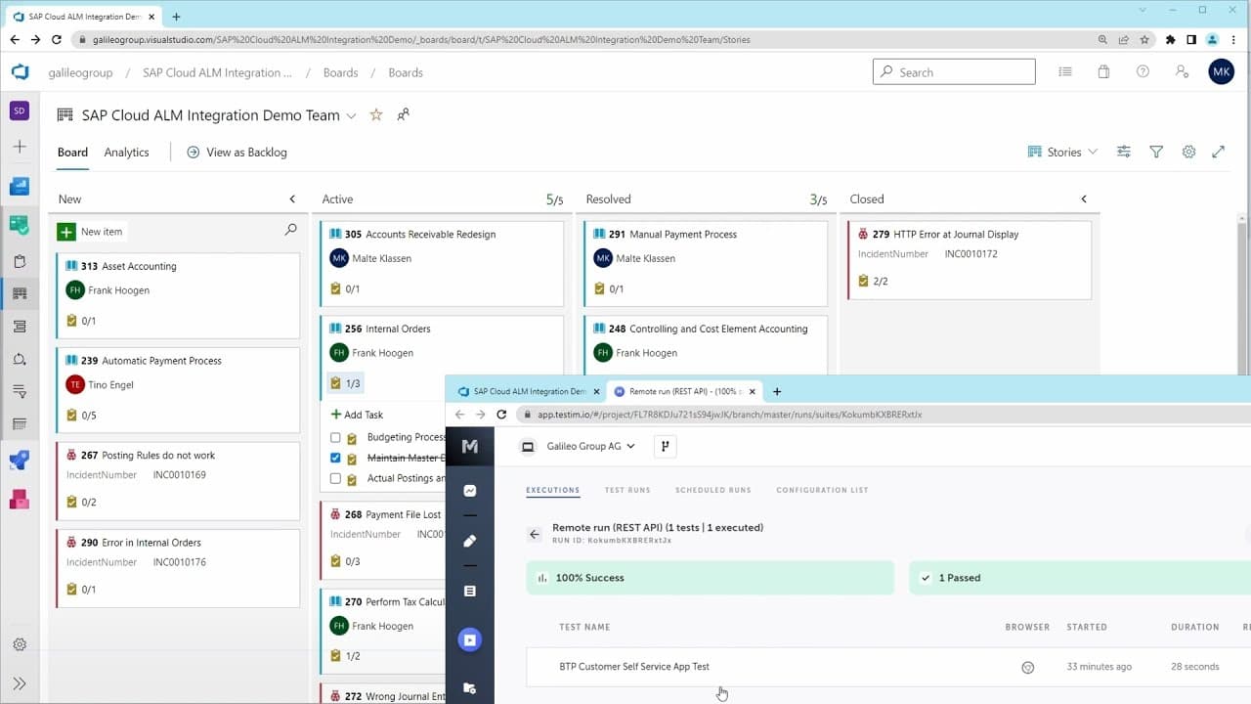Open Scheduled Runs tab in Testim
Screen dimensions: 1251x704
pos(713,490)
